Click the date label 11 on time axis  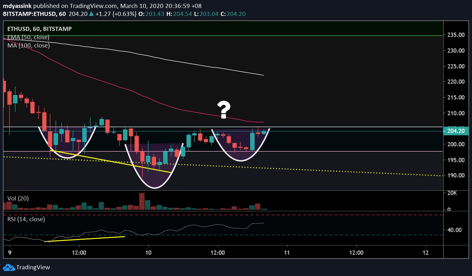287,253
